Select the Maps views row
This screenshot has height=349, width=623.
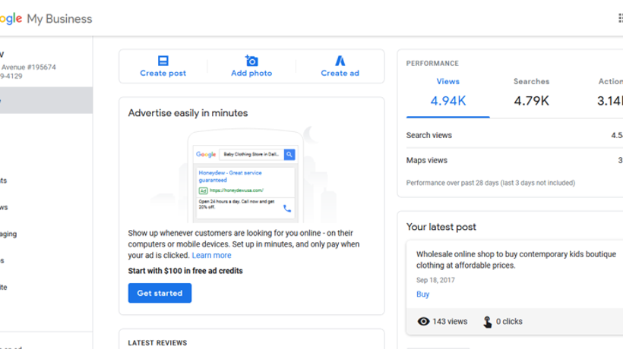(x=514, y=160)
